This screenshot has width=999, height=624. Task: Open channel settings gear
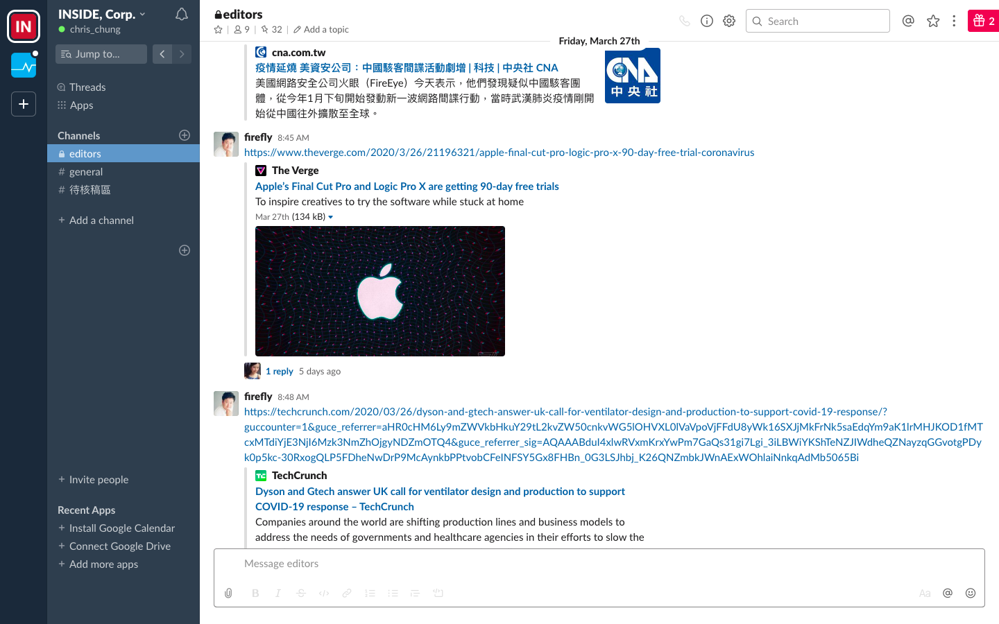click(x=729, y=21)
